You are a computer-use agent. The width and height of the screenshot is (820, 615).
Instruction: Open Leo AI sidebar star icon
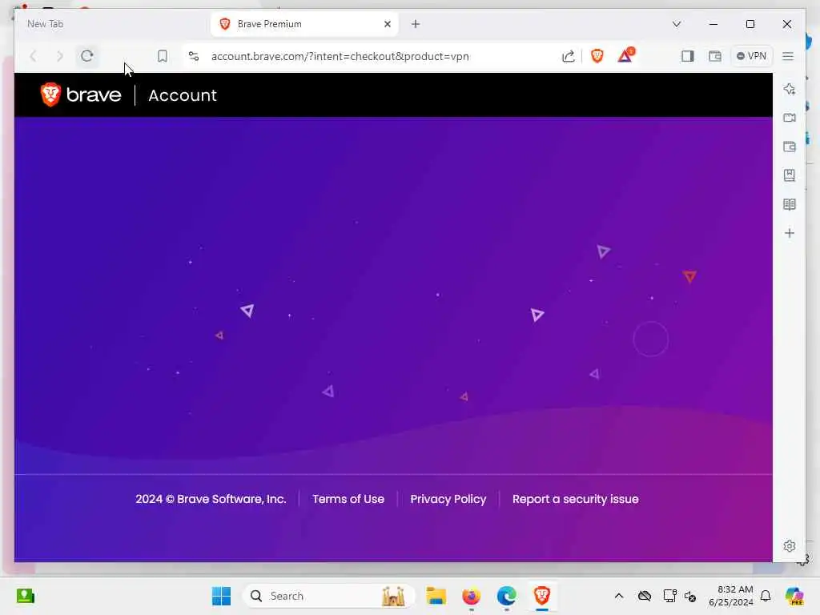789,89
